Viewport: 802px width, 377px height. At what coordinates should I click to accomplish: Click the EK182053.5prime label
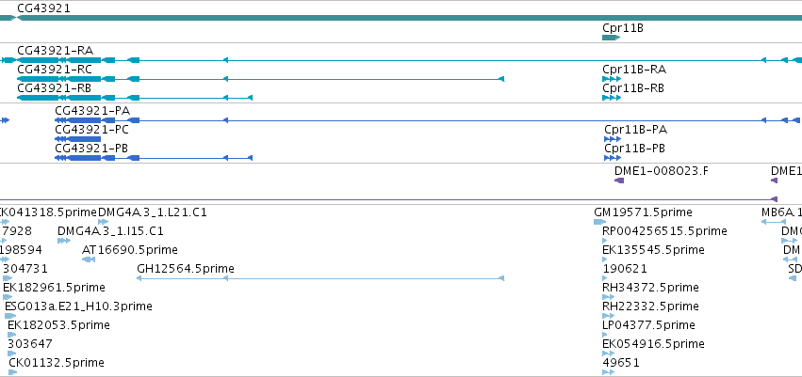(x=58, y=325)
